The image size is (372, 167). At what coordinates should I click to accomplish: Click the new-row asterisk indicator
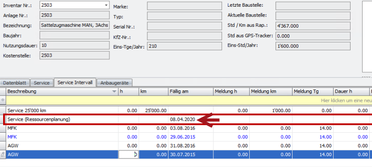(x=3, y=100)
